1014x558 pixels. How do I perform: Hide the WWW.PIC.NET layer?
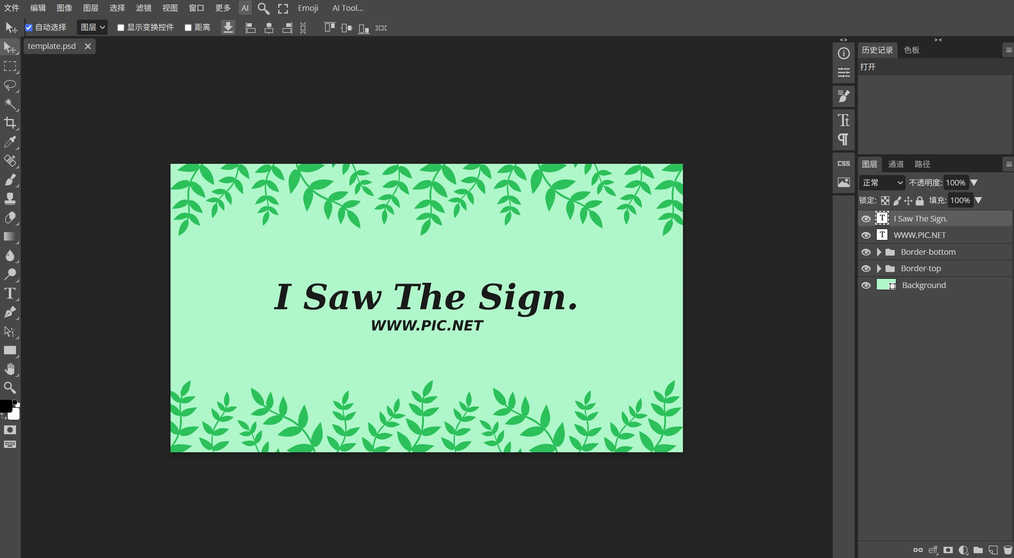pyautogui.click(x=866, y=235)
